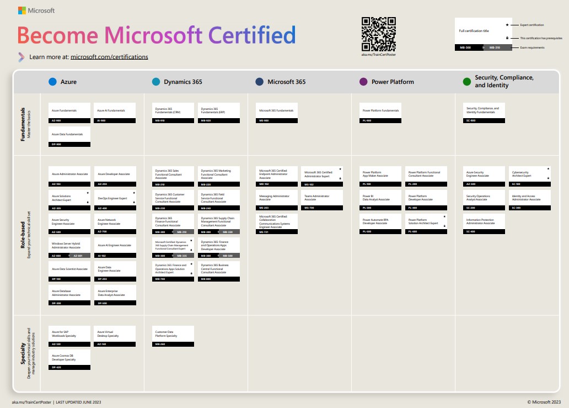Click the 'Messaging Administrator Associate' title
Viewport: 569px width, 408px height.
(274, 198)
